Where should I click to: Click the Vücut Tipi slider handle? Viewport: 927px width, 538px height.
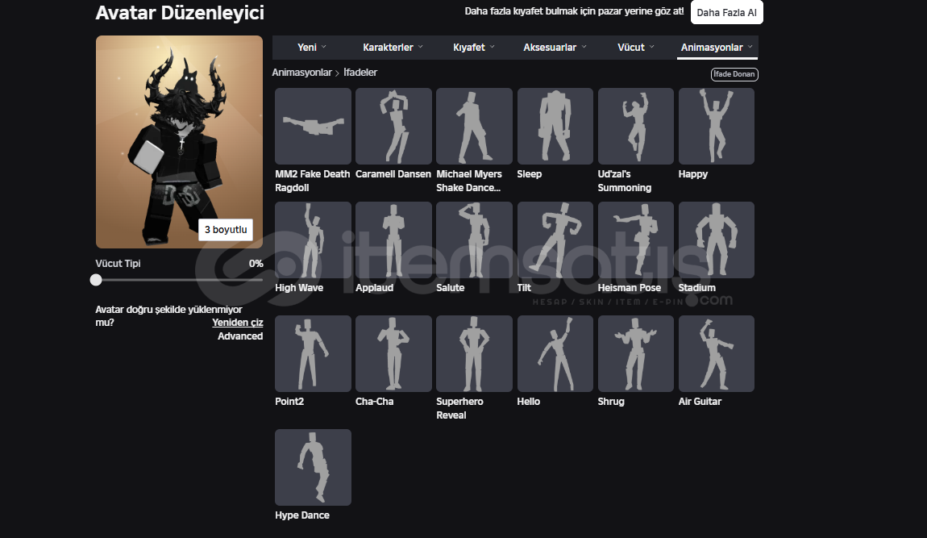96,280
